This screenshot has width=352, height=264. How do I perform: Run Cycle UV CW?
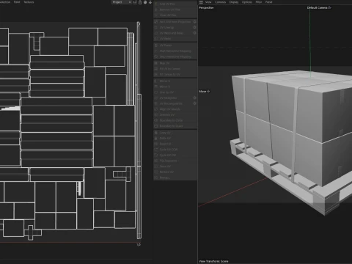click(x=175, y=155)
